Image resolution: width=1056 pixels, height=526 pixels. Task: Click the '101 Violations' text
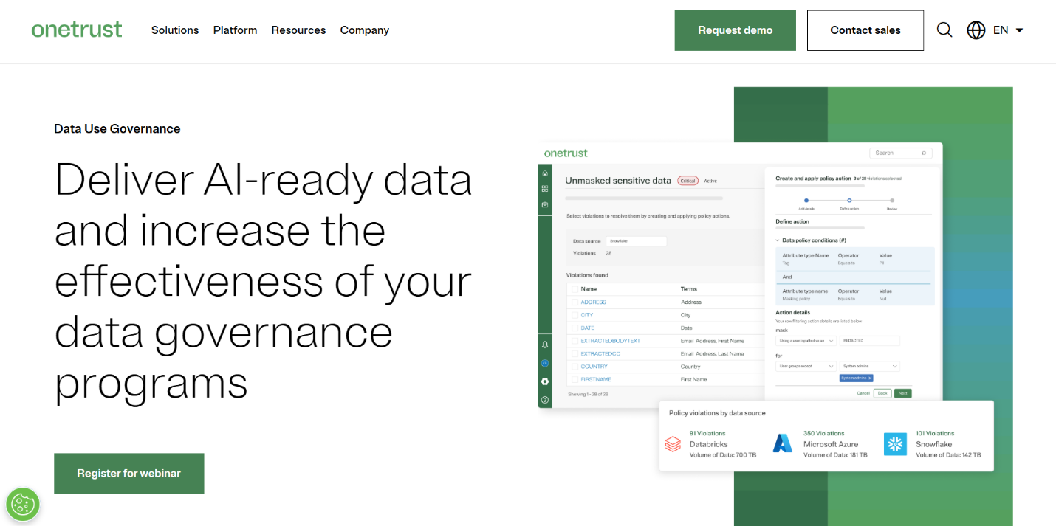[935, 434]
